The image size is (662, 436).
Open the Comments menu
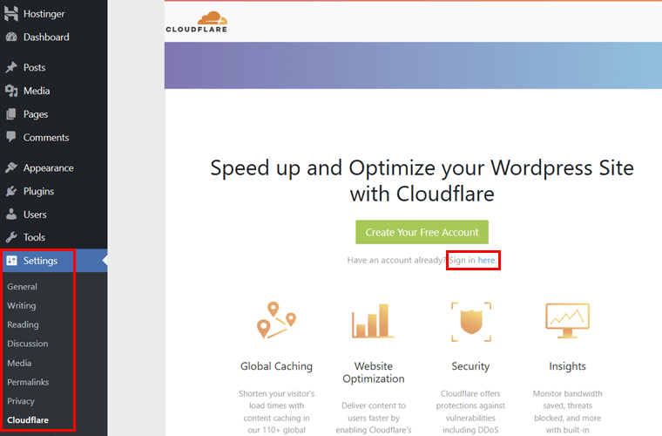(54, 137)
